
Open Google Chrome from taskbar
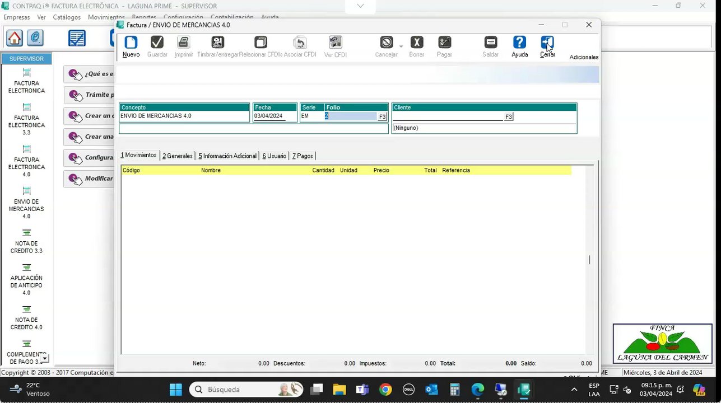385,390
